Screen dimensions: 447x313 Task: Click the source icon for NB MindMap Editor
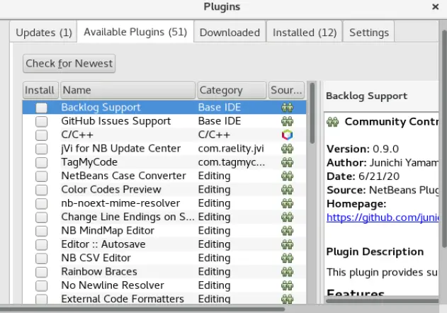pos(287,231)
